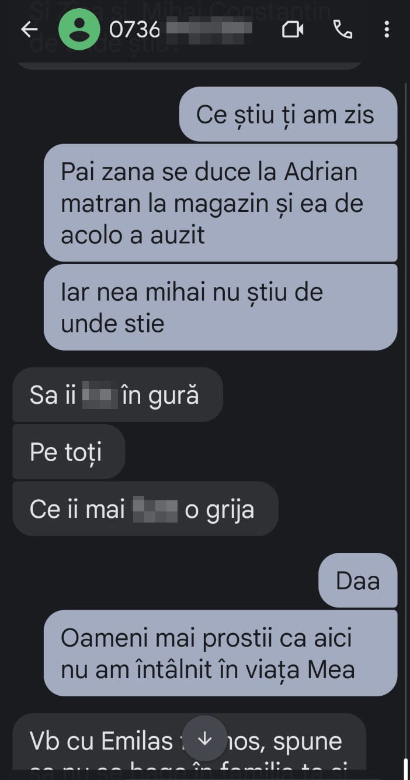410x780 pixels.
Task: Open the green contact avatar
Action: coord(79,29)
